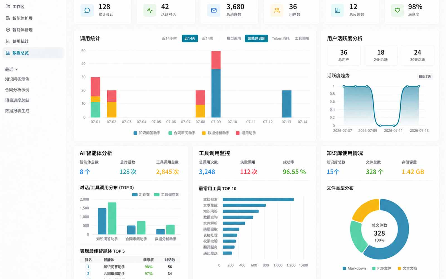The height and width of the screenshot is (279, 446).
Task: Show Token消耗 statistics
Action: pyautogui.click(x=281, y=39)
